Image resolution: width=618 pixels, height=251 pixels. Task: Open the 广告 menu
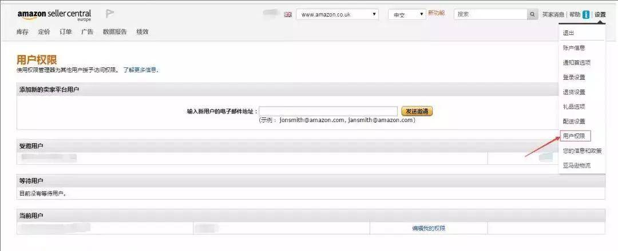(88, 32)
